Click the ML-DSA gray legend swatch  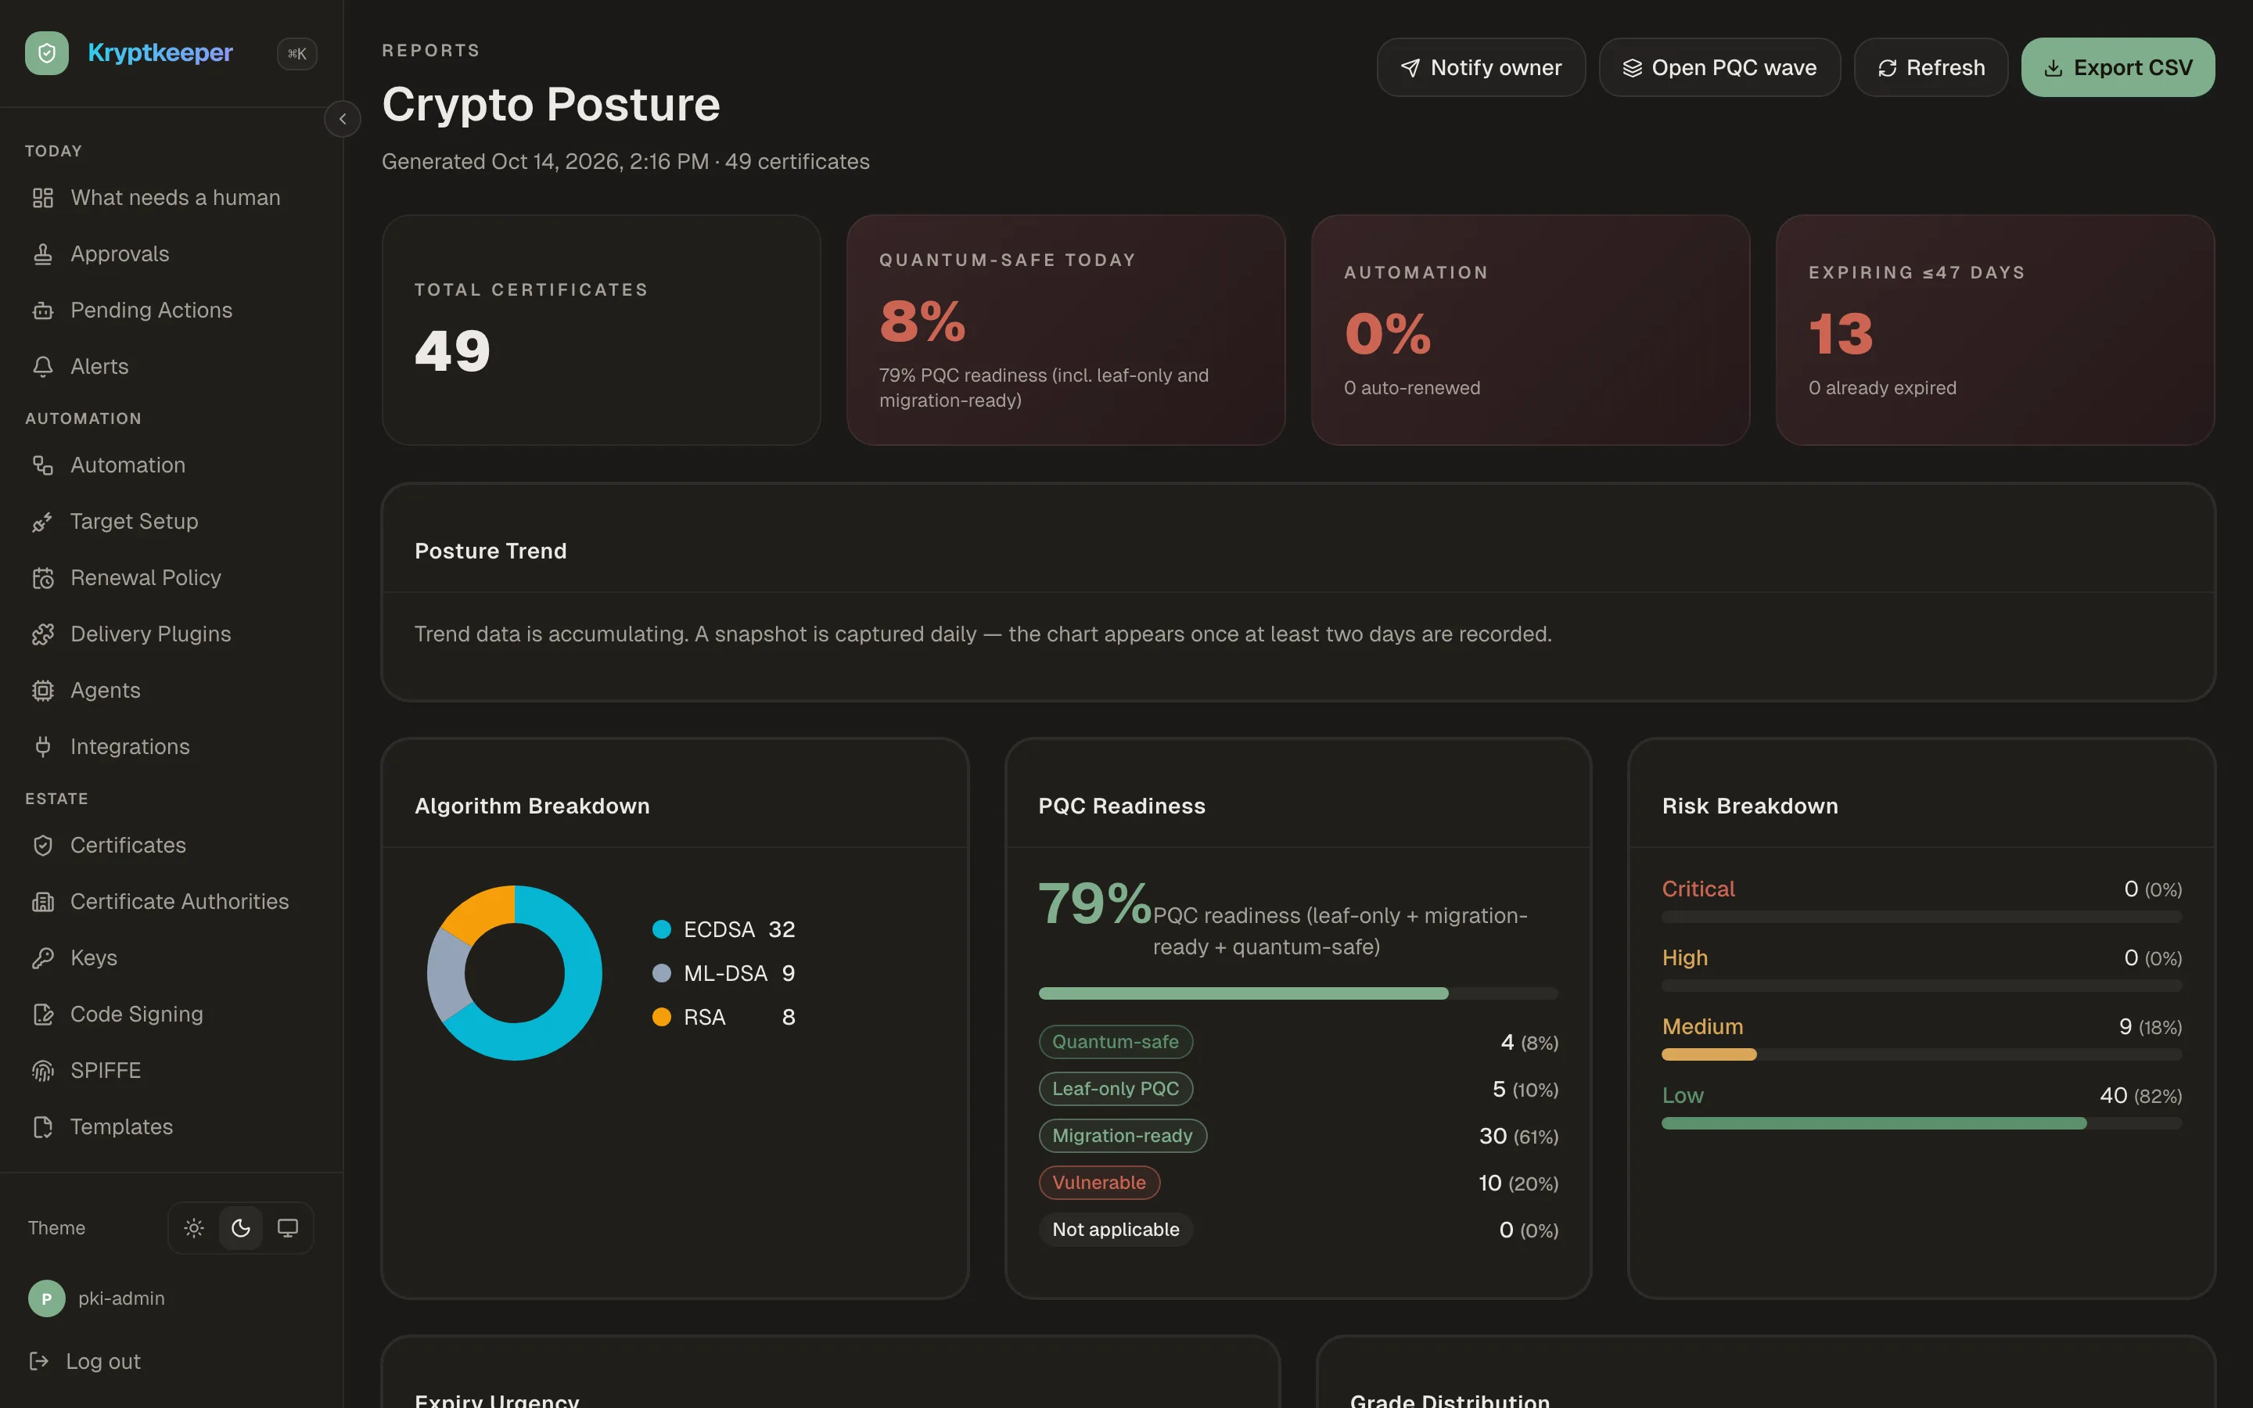662,973
